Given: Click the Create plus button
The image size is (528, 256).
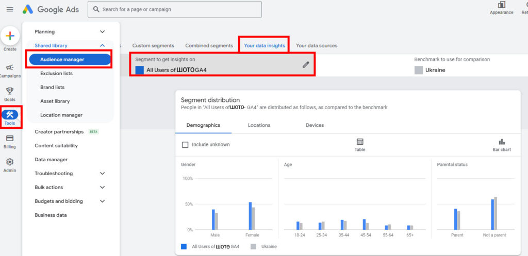Looking at the screenshot, I should click(x=10, y=37).
